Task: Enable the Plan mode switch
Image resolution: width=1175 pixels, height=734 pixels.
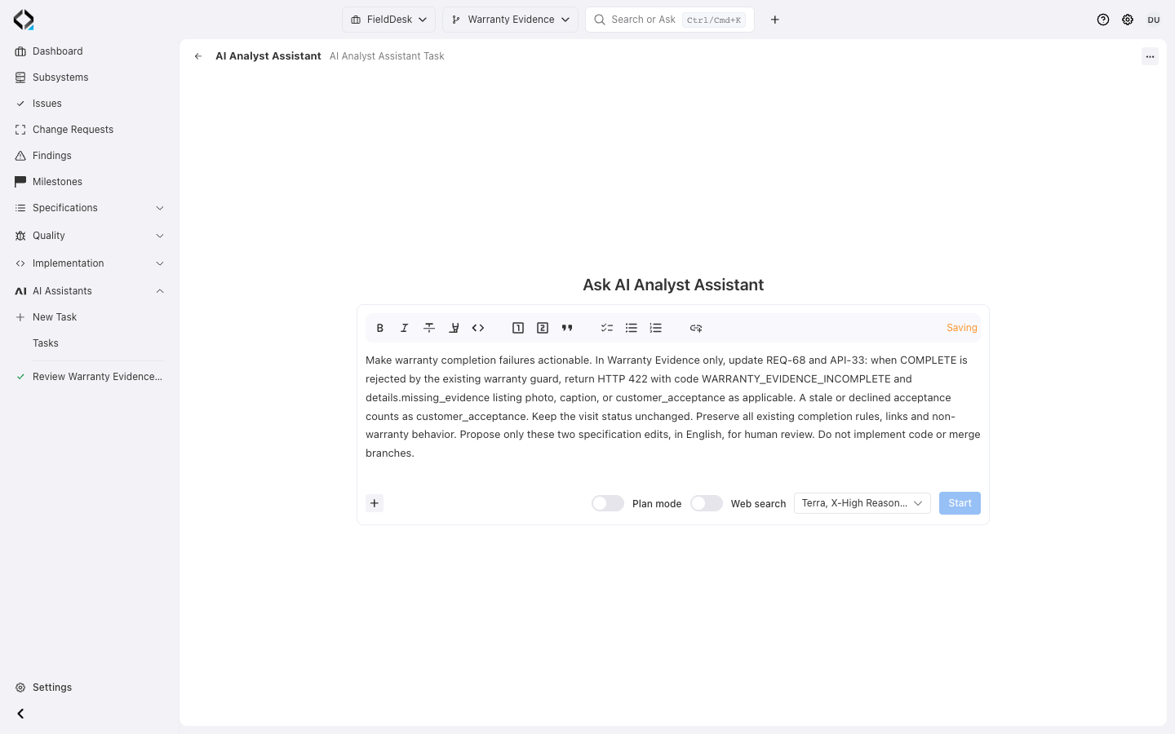Action: 608,503
